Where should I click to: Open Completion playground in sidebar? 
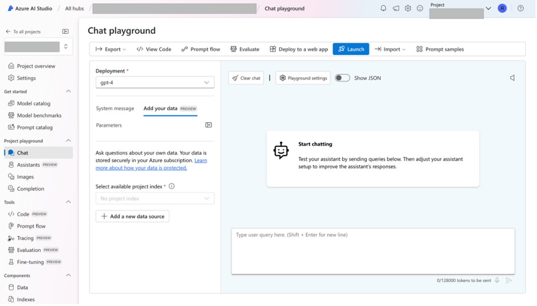coord(30,189)
